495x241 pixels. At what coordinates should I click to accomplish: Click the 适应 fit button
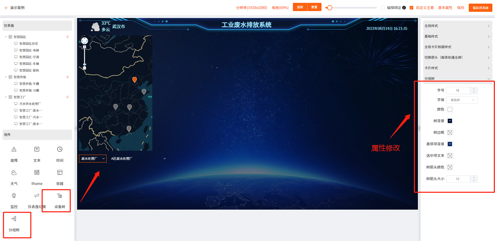pyautogui.click(x=300, y=7)
